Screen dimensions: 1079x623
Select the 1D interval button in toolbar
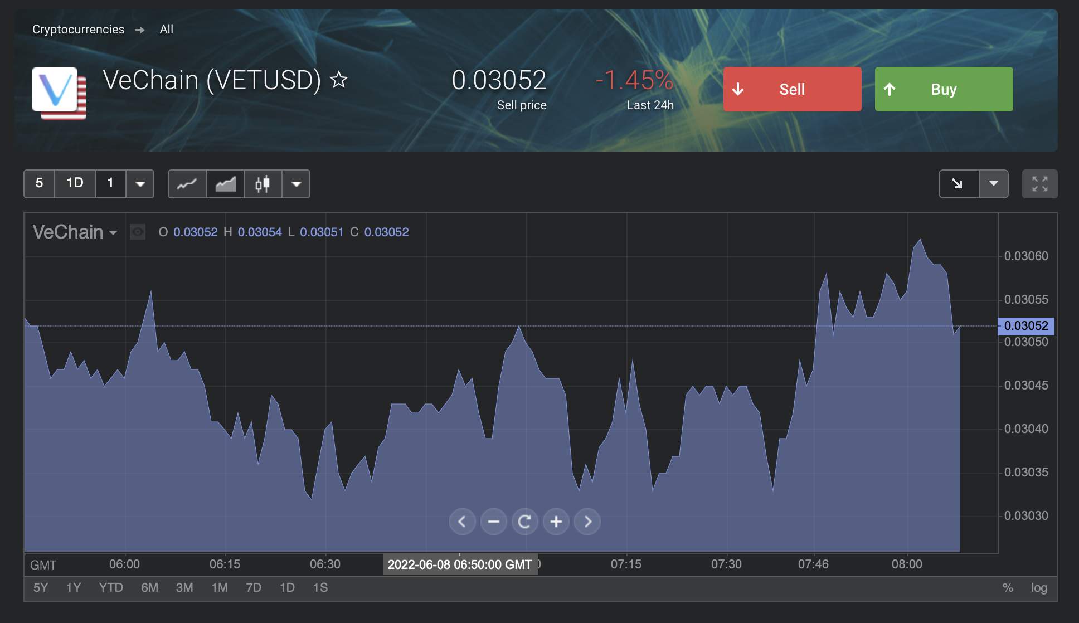coord(75,183)
